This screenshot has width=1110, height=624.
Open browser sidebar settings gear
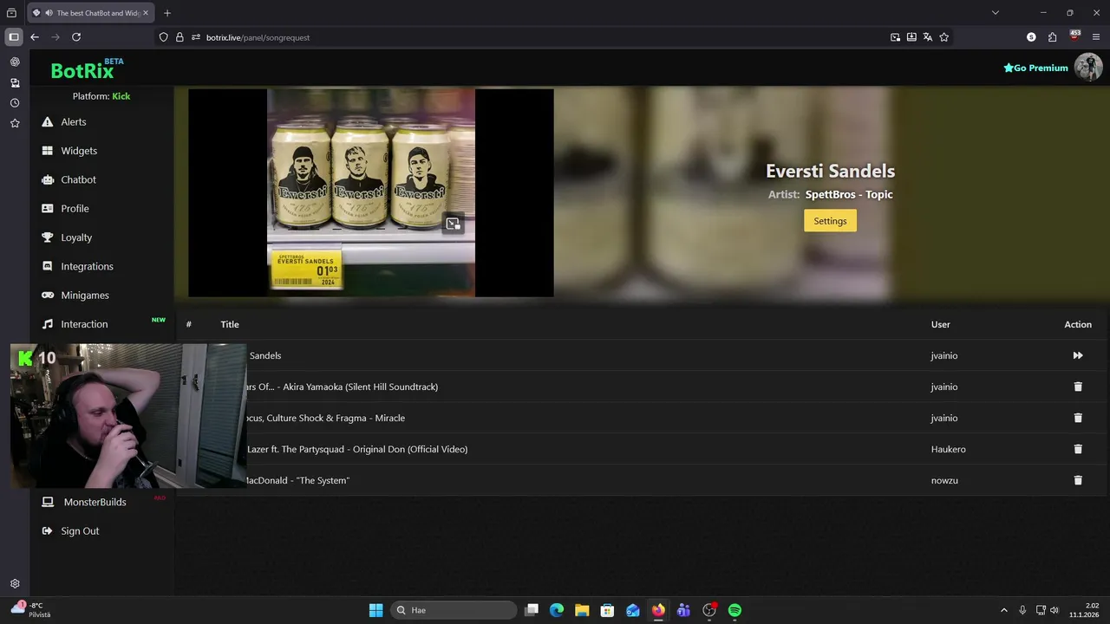(15, 584)
